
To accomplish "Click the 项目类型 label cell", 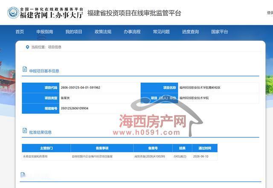I will tap(41, 98).
